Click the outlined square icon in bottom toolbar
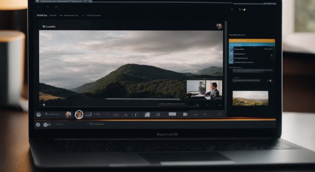 point(158,114)
